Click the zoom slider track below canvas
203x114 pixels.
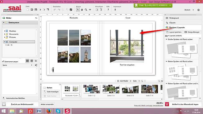[x=151, y=81]
